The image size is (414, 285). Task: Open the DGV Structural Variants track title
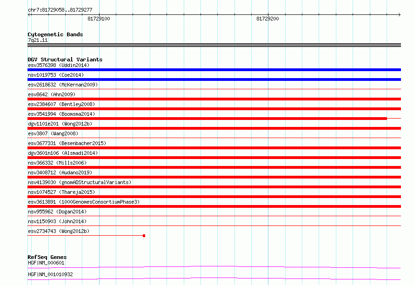(65, 60)
